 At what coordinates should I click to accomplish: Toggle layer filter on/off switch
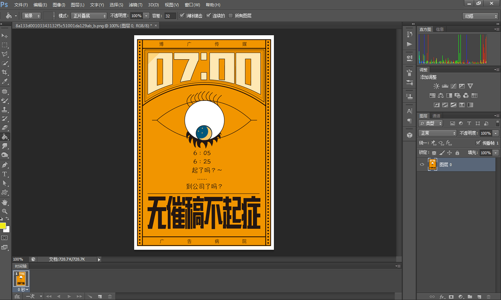(x=498, y=123)
